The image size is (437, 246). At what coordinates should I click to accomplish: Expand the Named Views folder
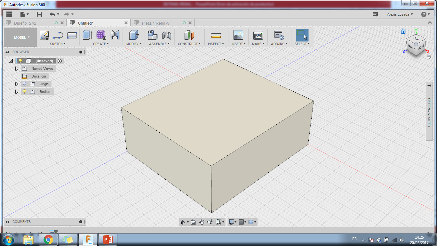(x=17, y=69)
